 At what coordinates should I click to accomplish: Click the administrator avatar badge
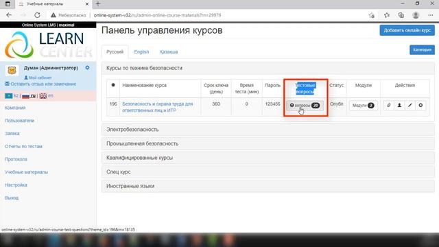[x=12, y=71]
